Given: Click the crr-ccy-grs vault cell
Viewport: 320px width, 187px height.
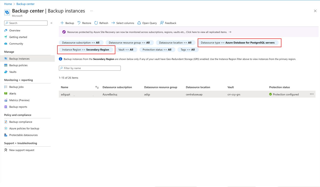Looking at the screenshot, I should (234, 94).
